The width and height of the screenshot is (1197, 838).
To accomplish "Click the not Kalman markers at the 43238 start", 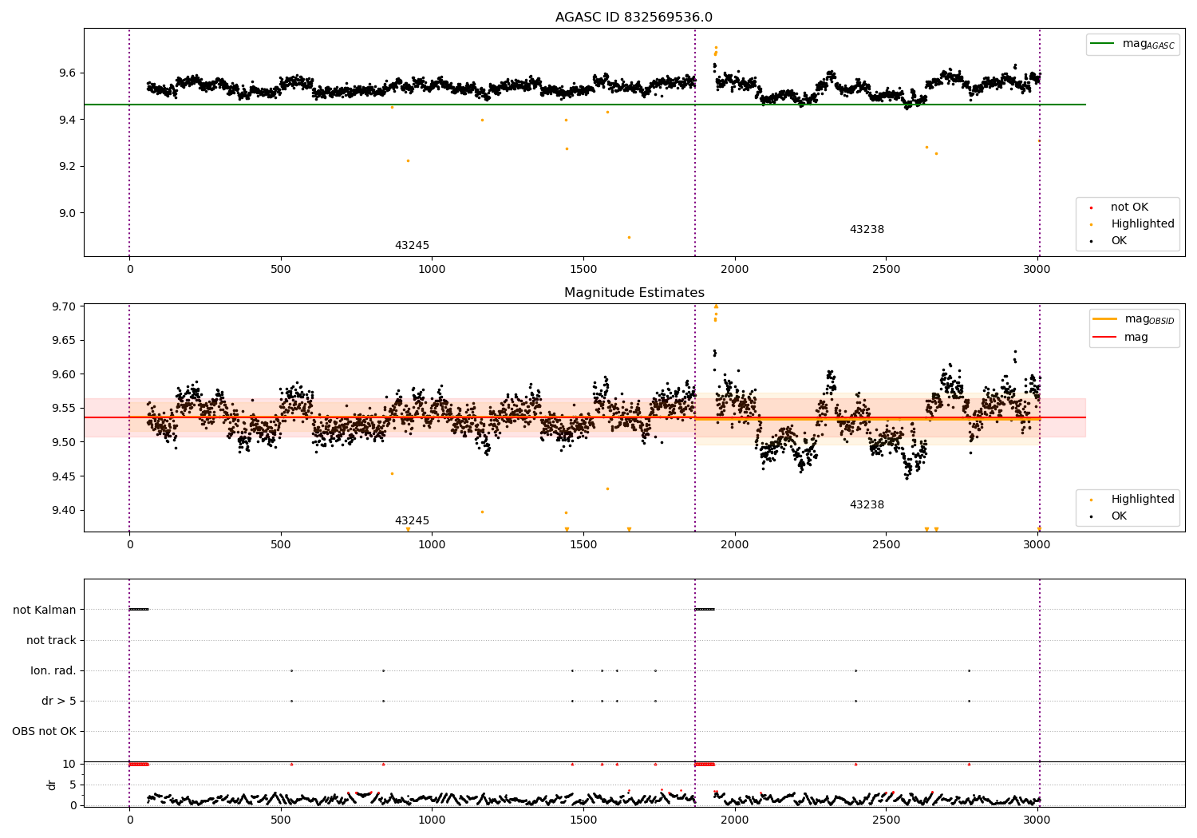I will point(704,610).
